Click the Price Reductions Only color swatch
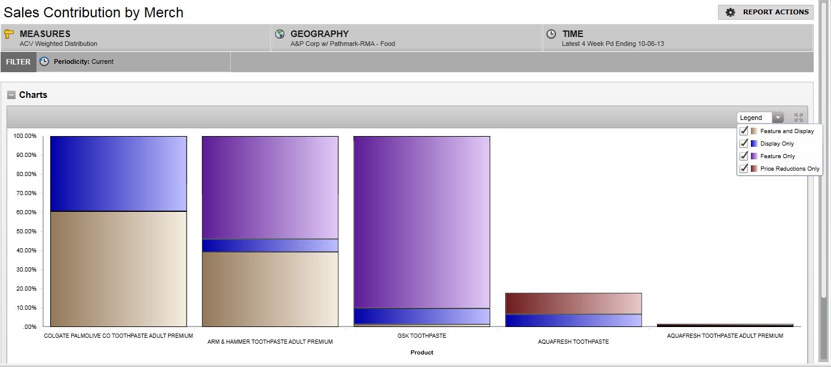Screen dimensions: 831x367 pos(754,169)
